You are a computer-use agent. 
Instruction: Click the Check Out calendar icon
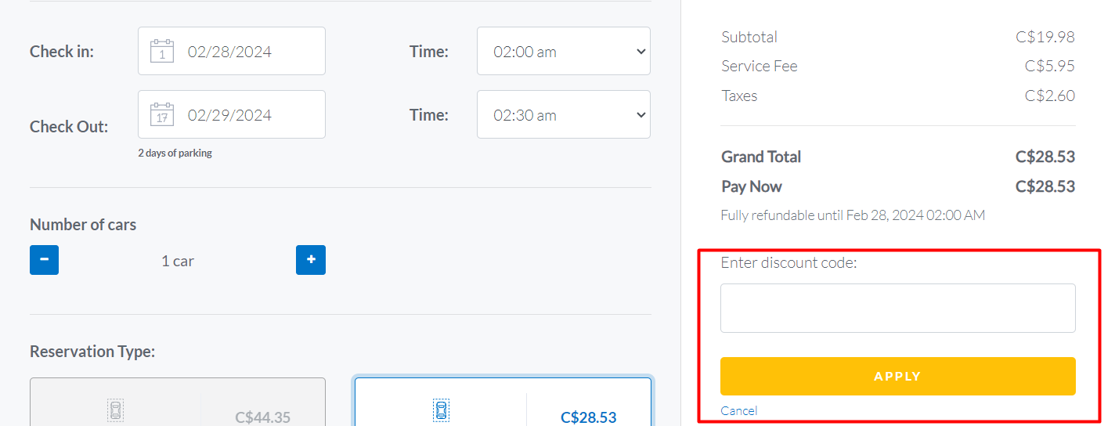(162, 114)
